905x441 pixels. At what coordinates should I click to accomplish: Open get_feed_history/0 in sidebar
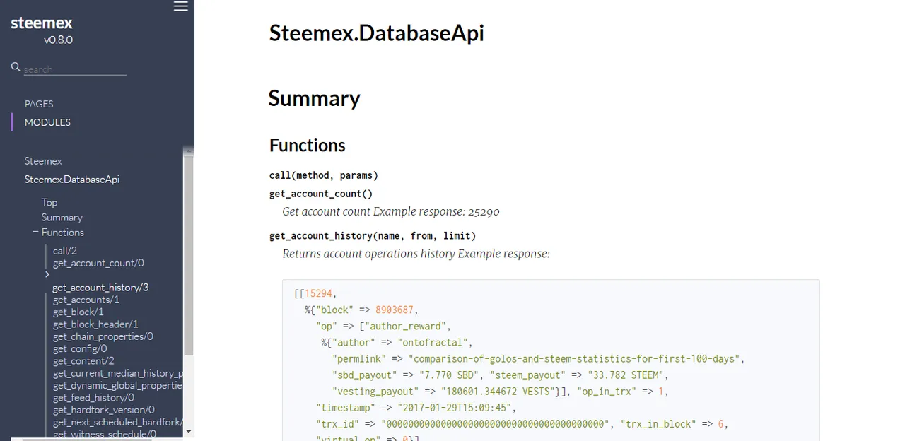click(93, 398)
